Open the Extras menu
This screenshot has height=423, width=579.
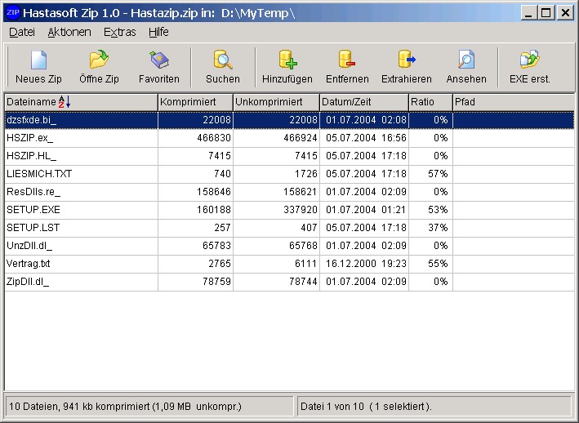point(120,32)
